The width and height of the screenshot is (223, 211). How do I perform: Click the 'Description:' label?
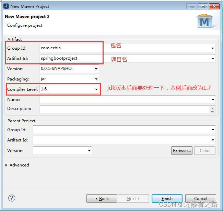[x=19, y=109]
